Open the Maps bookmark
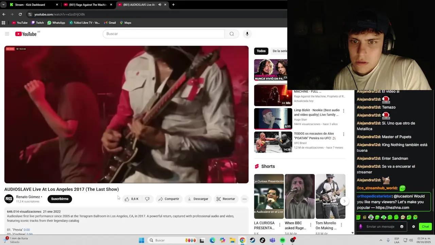This screenshot has width=435, height=245. click(125, 23)
